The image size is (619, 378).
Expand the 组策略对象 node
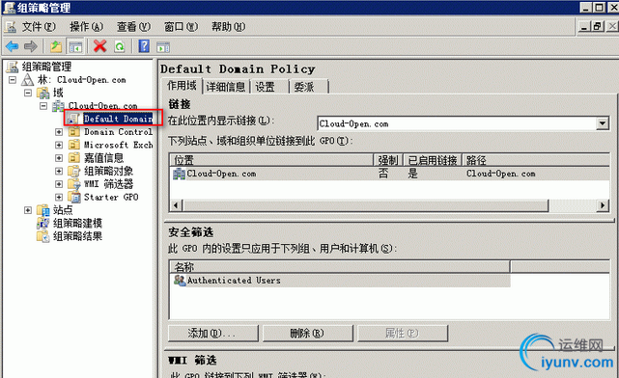pyautogui.click(x=59, y=171)
